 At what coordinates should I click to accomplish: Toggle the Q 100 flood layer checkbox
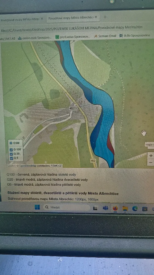(11, 150)
